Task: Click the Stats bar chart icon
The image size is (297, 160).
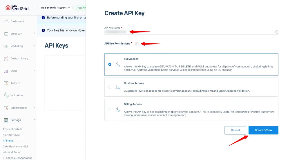Action: click(6, 71)
